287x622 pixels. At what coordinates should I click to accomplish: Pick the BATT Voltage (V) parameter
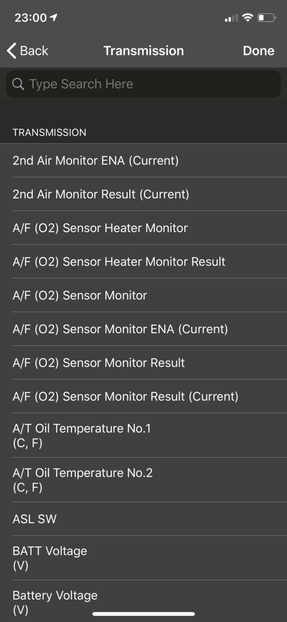143,558
